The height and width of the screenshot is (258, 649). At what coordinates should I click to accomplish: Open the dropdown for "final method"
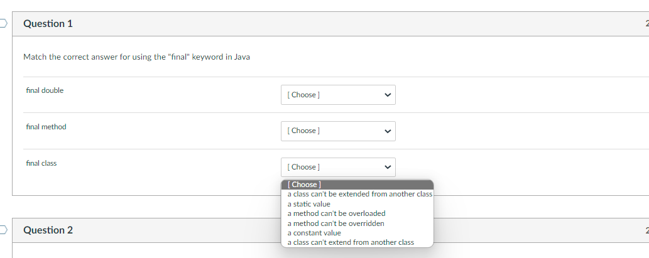click(338, 131)
